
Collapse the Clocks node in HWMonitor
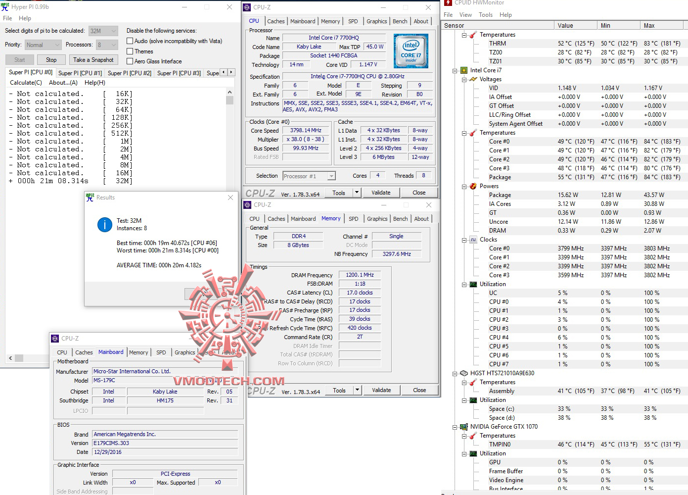tap(464, 240)
